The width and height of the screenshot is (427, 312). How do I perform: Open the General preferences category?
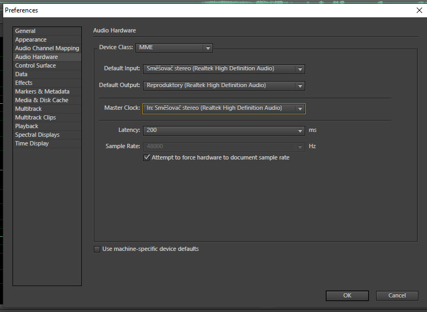(25, 31)
